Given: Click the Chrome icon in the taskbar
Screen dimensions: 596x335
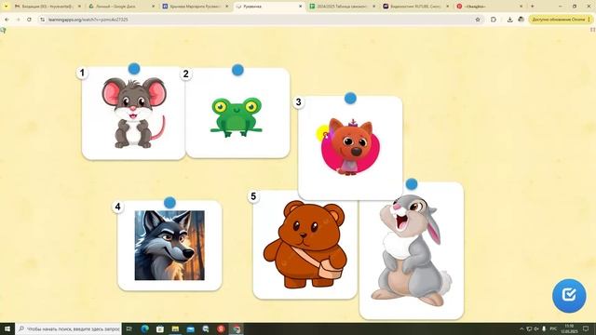Looking at the screenshot, I should point(236,328).
